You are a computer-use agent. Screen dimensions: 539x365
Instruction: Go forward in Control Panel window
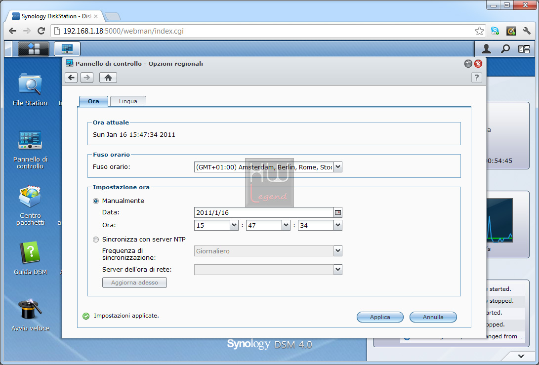coord(87,78)
